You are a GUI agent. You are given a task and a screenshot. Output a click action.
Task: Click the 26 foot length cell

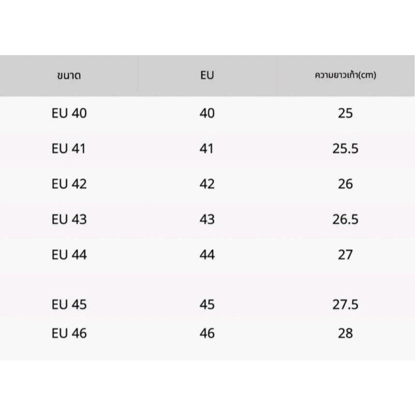[x=345, y=184]
